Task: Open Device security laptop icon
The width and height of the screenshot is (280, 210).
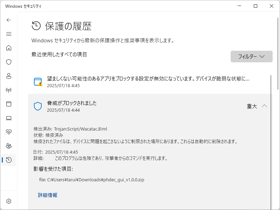Action: click(9, 118)
